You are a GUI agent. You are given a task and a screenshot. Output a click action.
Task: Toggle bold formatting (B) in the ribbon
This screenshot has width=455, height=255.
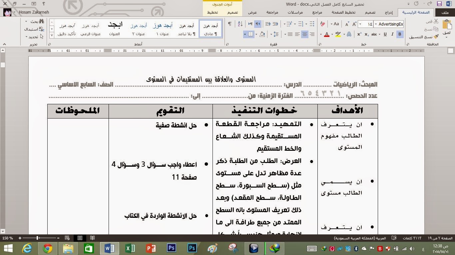pyautogui.click(x=400, y=34)
